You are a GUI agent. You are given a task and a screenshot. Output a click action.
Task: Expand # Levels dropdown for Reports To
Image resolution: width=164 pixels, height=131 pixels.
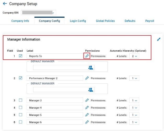pyautogui.click(x=134, y=56)
